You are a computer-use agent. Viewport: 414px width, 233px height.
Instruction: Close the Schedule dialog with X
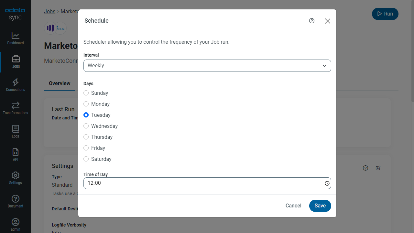(328, 21)
